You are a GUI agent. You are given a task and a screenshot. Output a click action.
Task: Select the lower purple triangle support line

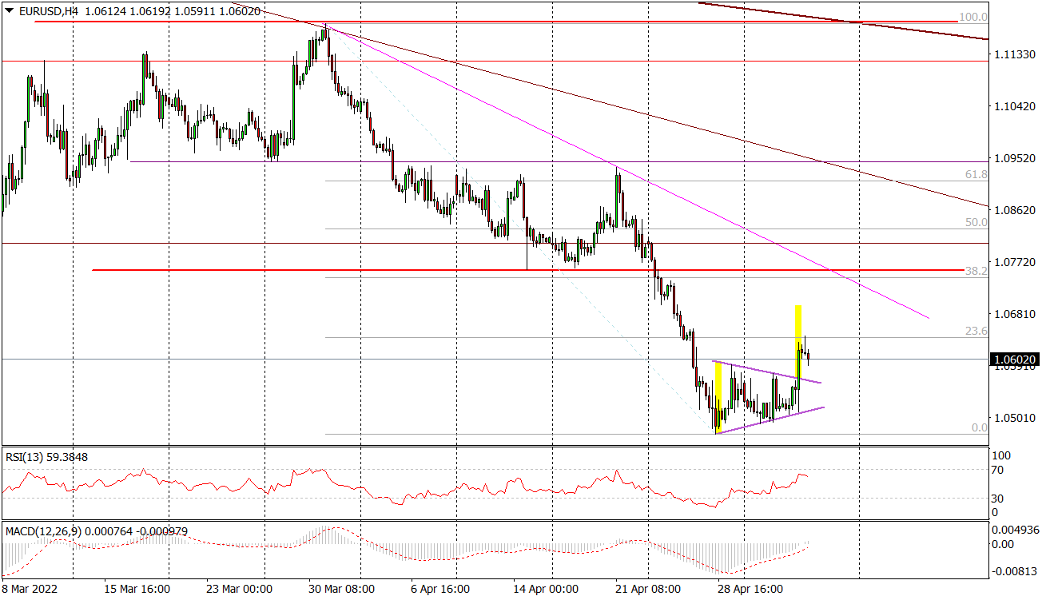pyautogui.click(x=771, y=419)
